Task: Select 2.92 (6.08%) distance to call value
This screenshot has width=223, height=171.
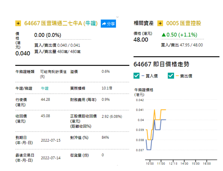Action: [x=112, y=117]
